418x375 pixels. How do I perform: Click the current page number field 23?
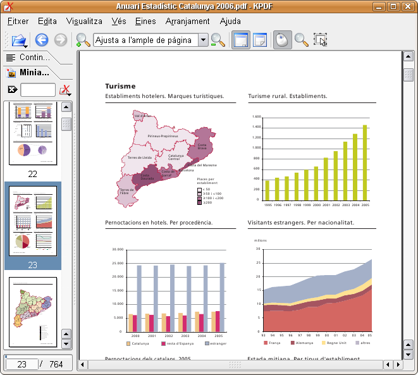pos(22,364)
